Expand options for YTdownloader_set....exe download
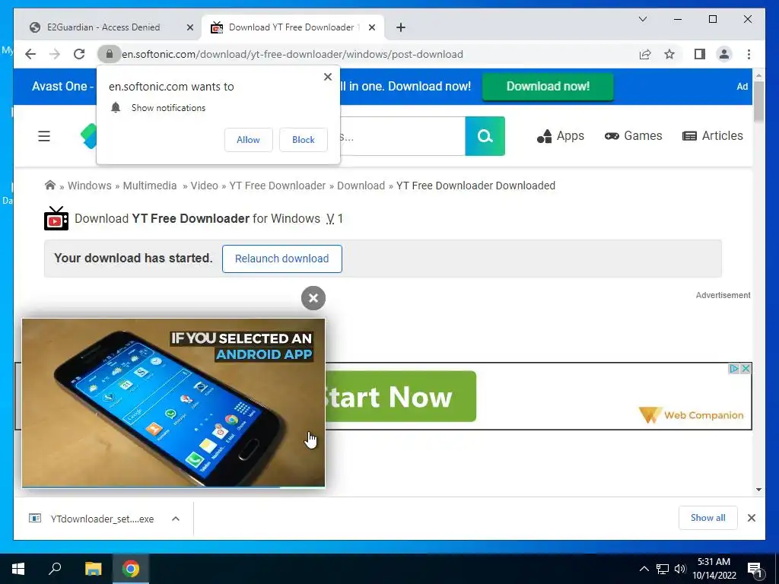This screenshot has height=584, width=779. (176, 519)
